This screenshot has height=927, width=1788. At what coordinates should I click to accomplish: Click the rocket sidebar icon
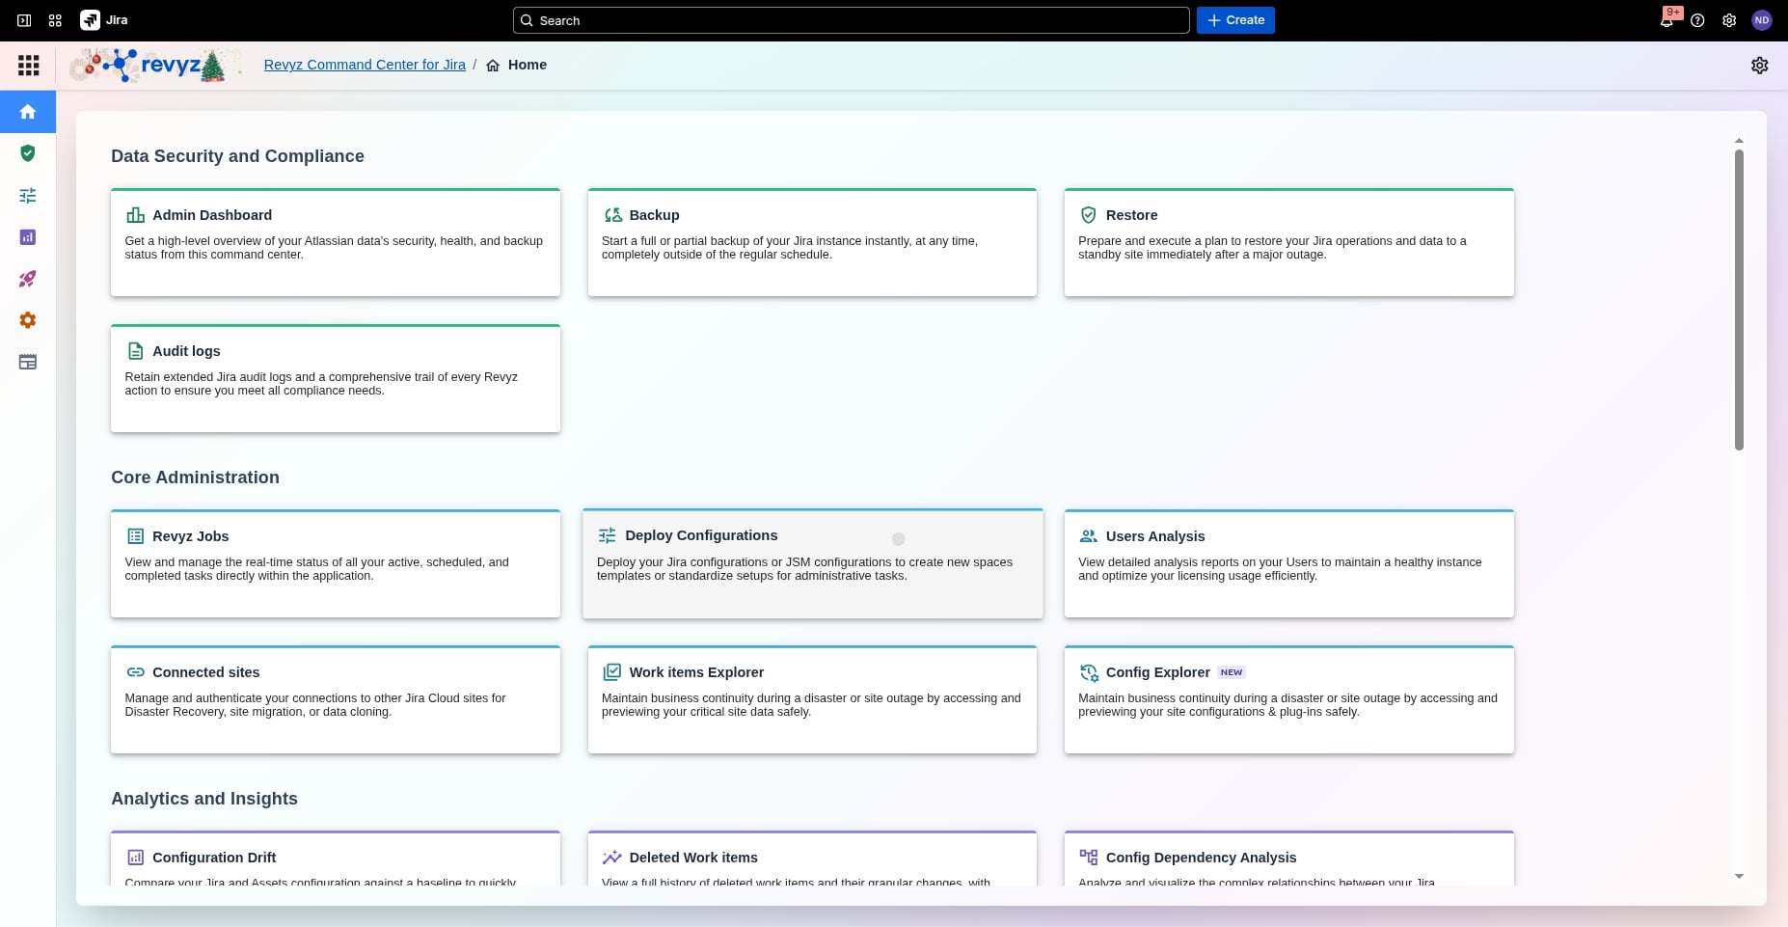click(x=28, y=279)
